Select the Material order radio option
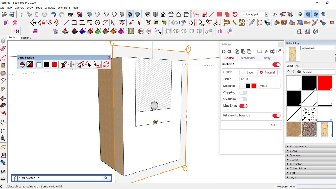Image resolution: width=336 pixels, height=189 pixels. pos(267,72)
